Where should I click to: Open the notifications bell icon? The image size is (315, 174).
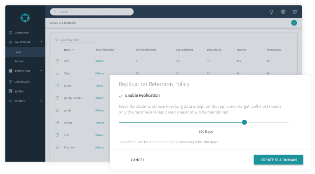pyautogui.click(x=272, y=12)
